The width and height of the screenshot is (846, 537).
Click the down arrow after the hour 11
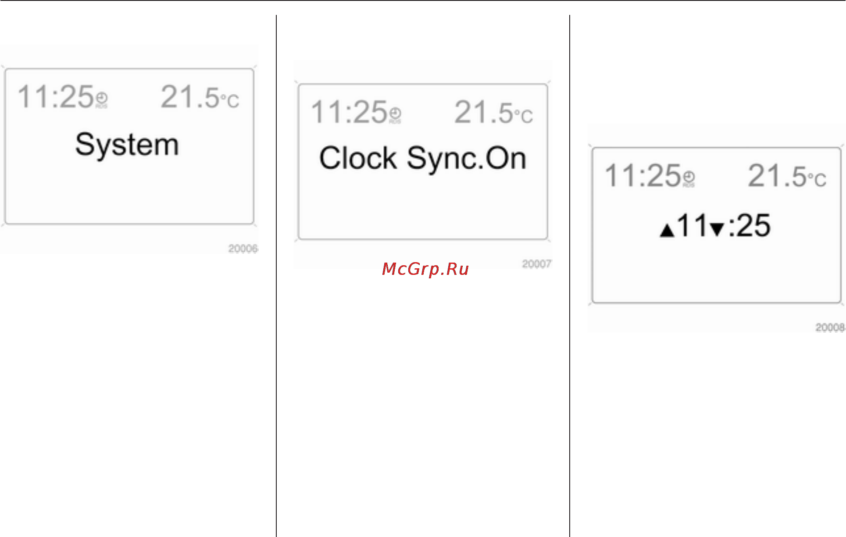[717, 229]
